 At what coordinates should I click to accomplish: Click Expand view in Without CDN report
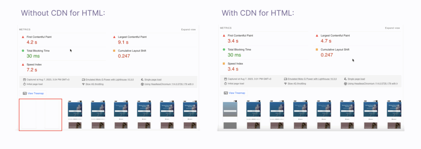point(188,30)
